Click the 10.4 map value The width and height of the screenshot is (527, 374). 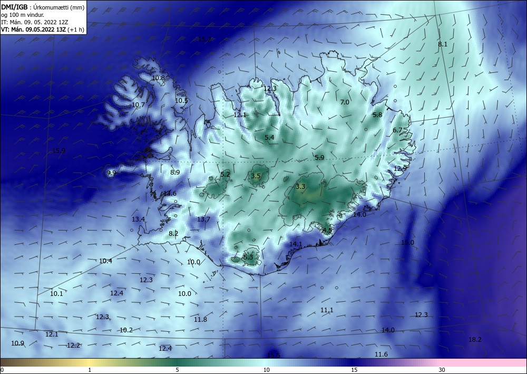tap(105, 261)
